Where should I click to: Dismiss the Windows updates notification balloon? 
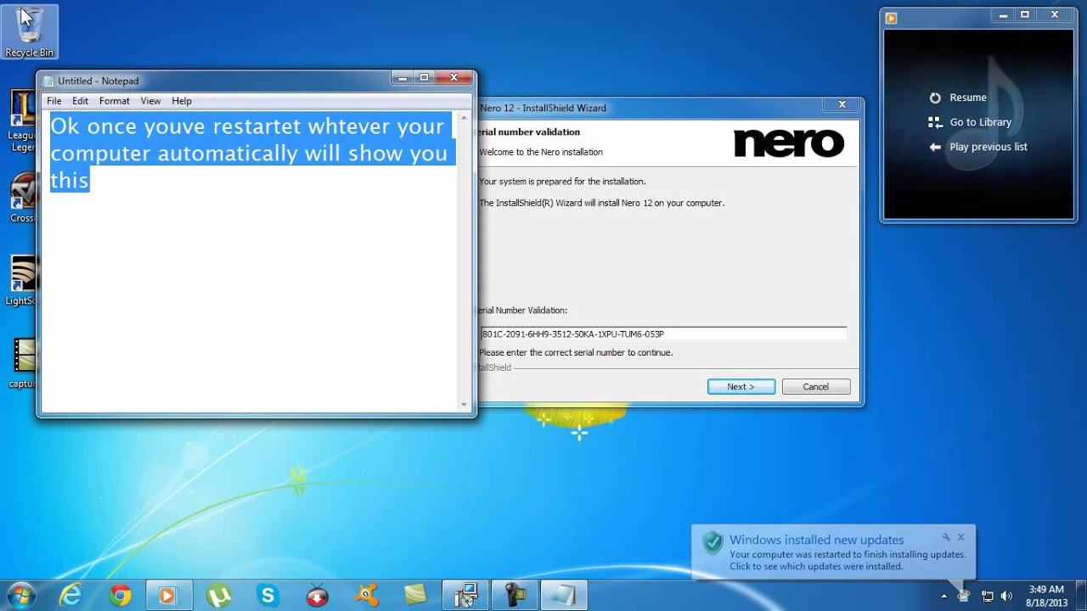point(961,537)
